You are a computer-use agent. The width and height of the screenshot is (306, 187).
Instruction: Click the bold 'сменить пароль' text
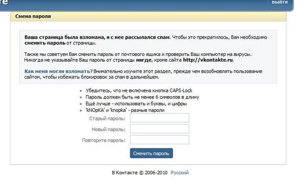coord(45,43)
